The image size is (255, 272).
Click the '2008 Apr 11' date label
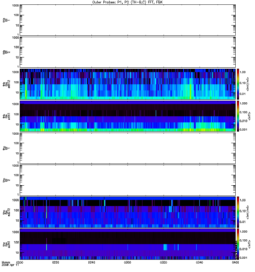coord(10,265)
